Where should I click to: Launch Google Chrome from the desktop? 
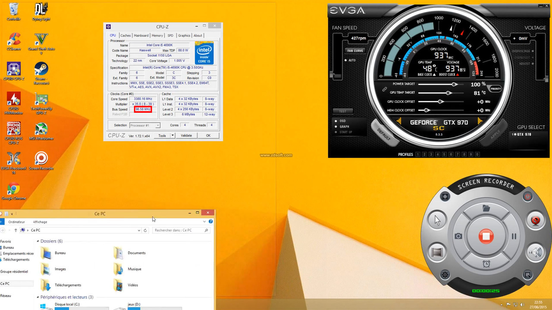[13, 191]
